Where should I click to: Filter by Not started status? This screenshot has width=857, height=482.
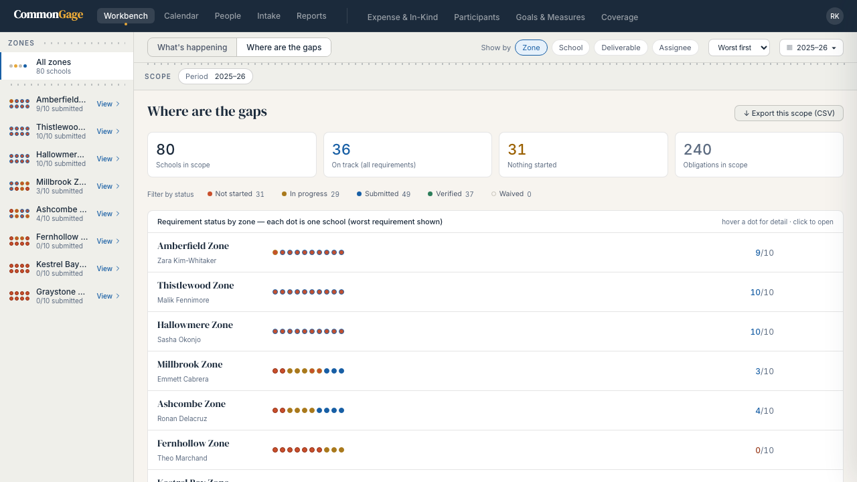click(x=236, y=194)
